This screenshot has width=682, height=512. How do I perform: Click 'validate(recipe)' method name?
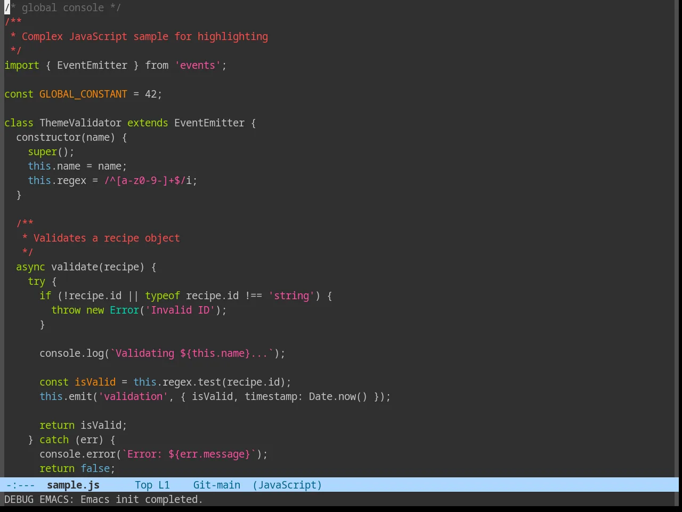point(98,267)
